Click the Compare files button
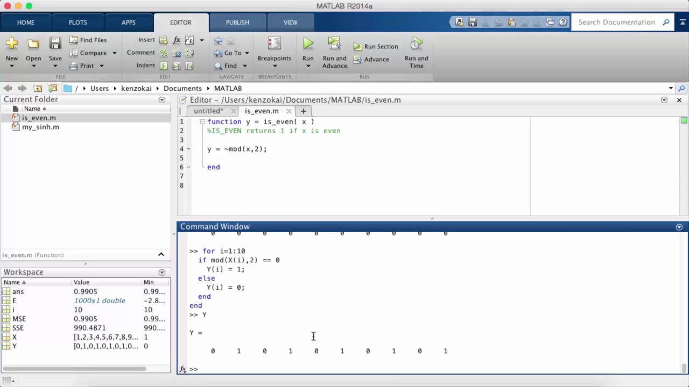Screen dimensions: 689x387 pyautogui.click(x=88, y=53)
